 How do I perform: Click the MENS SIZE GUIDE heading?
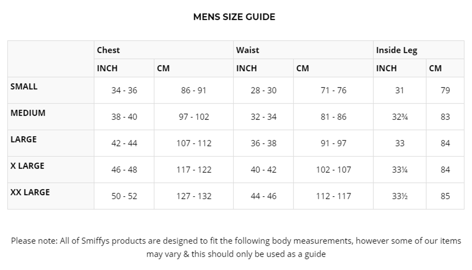tap(234, 17)
